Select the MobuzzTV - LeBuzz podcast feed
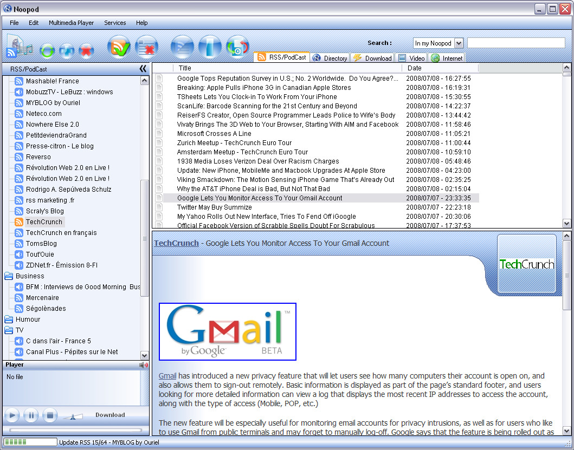574x450 pixels. [x=69, y=92]
